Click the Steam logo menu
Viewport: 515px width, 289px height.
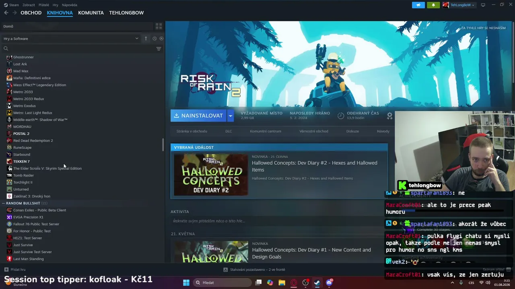point(5,5)
